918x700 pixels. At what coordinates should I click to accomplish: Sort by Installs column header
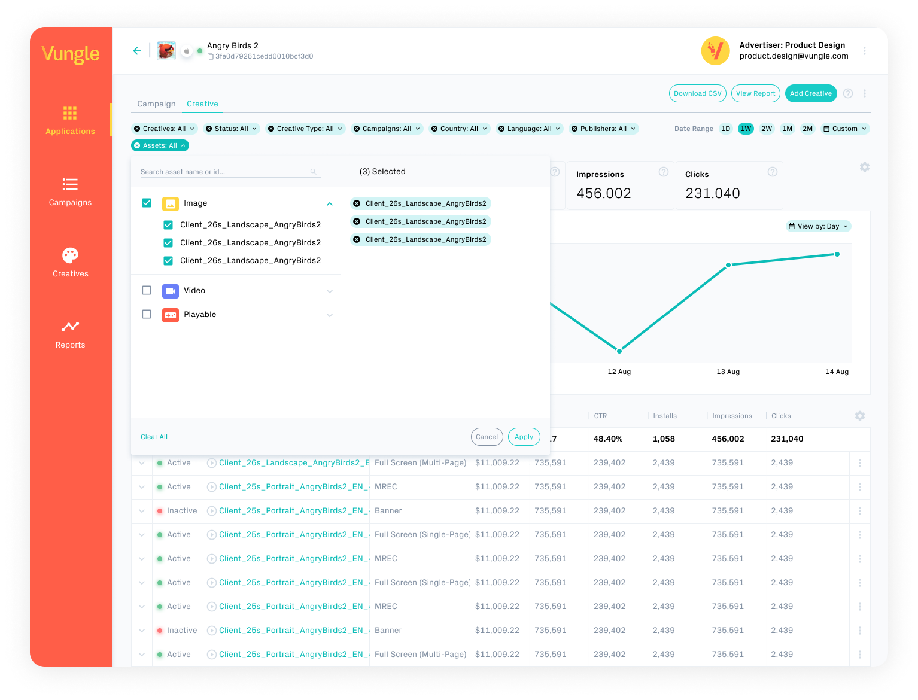click(x=665, y=416)
